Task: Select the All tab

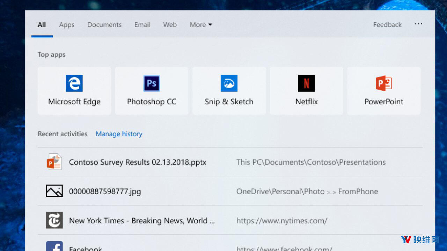Action: point(42,25)
